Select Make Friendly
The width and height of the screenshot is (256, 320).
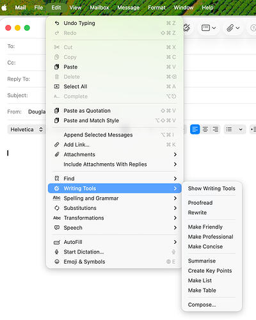tap(212, 227)
